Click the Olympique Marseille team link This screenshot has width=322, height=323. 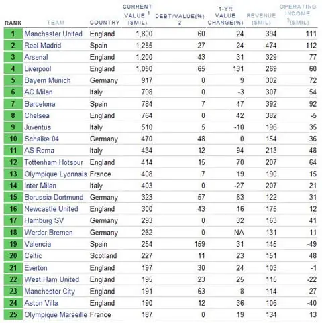[56, 314]
